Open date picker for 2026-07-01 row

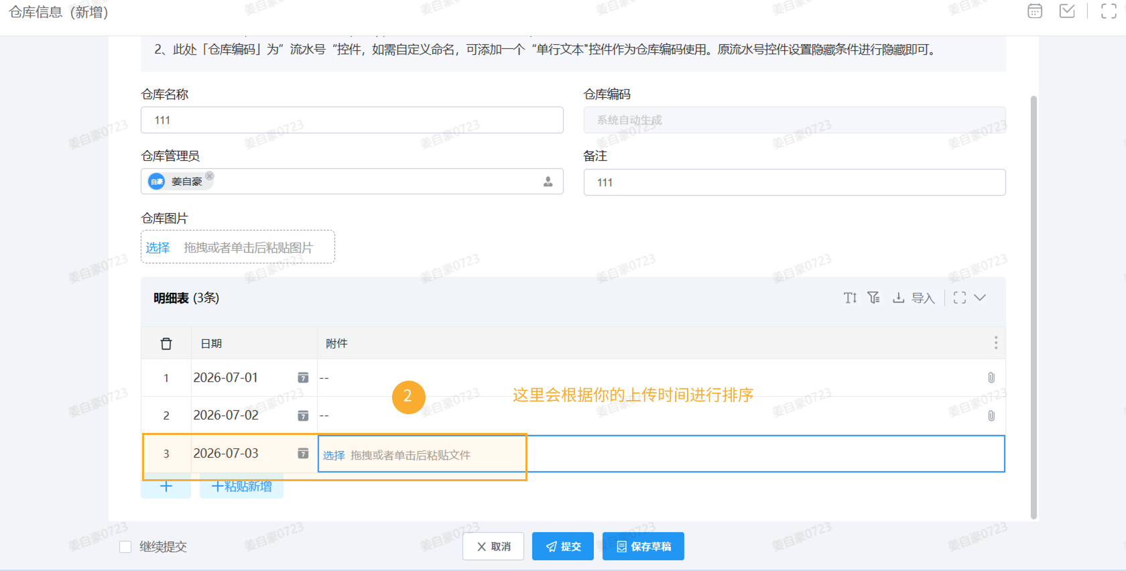click(x=303, y=378)
